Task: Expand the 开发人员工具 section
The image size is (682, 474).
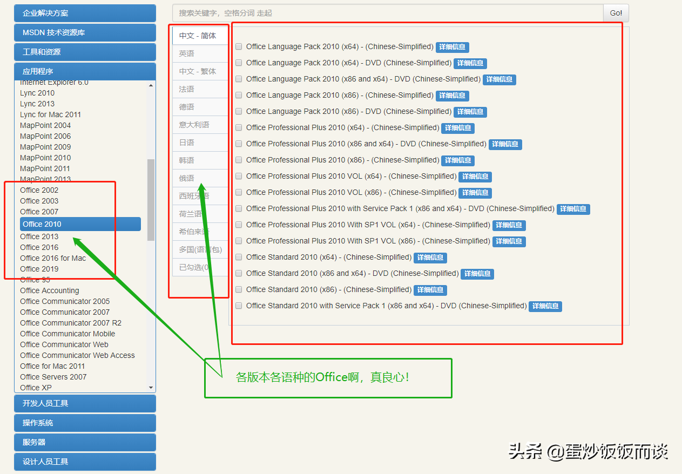Action: pyautogui.click(x=85, y=403)
